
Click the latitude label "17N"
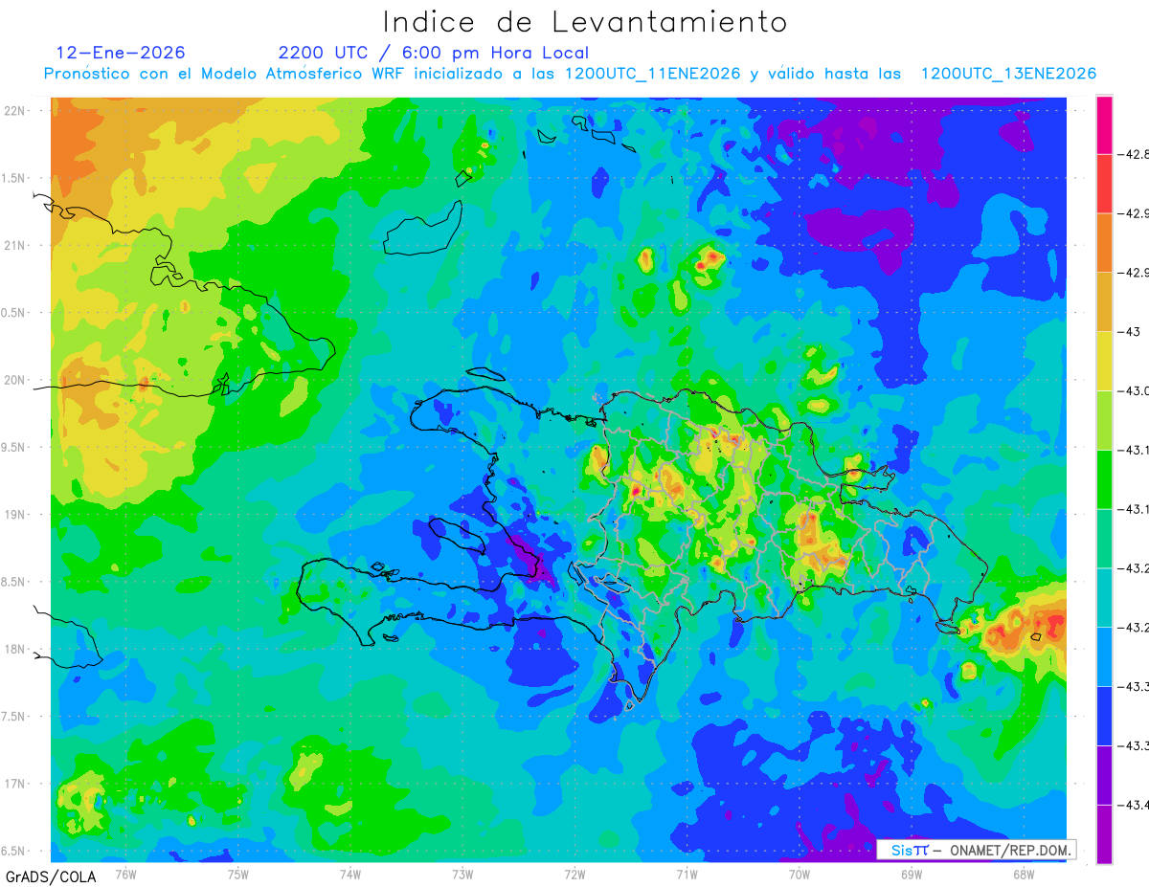coord(13,784)
